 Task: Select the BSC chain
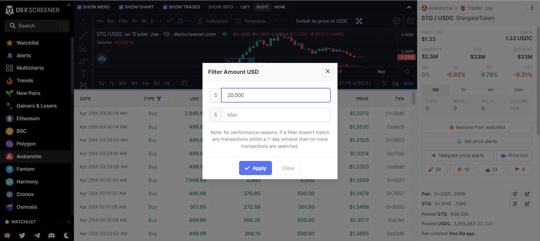[21, 131]
